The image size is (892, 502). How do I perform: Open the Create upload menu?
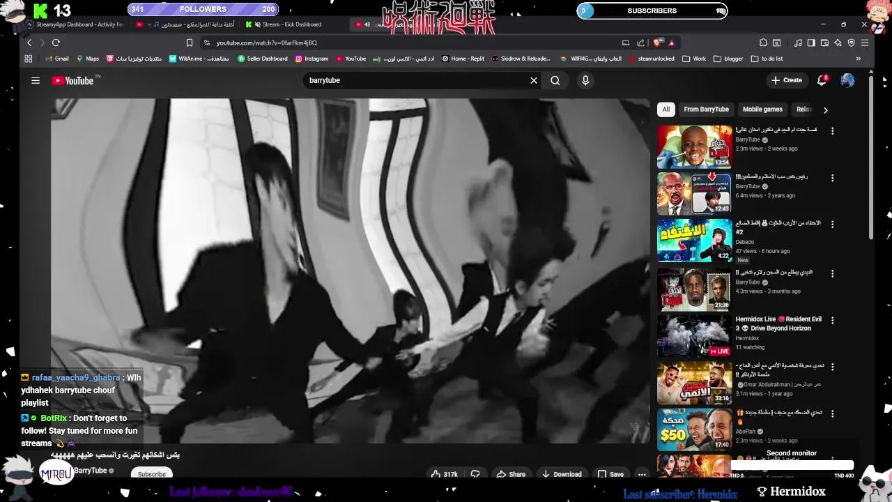(x=787, y=80)
